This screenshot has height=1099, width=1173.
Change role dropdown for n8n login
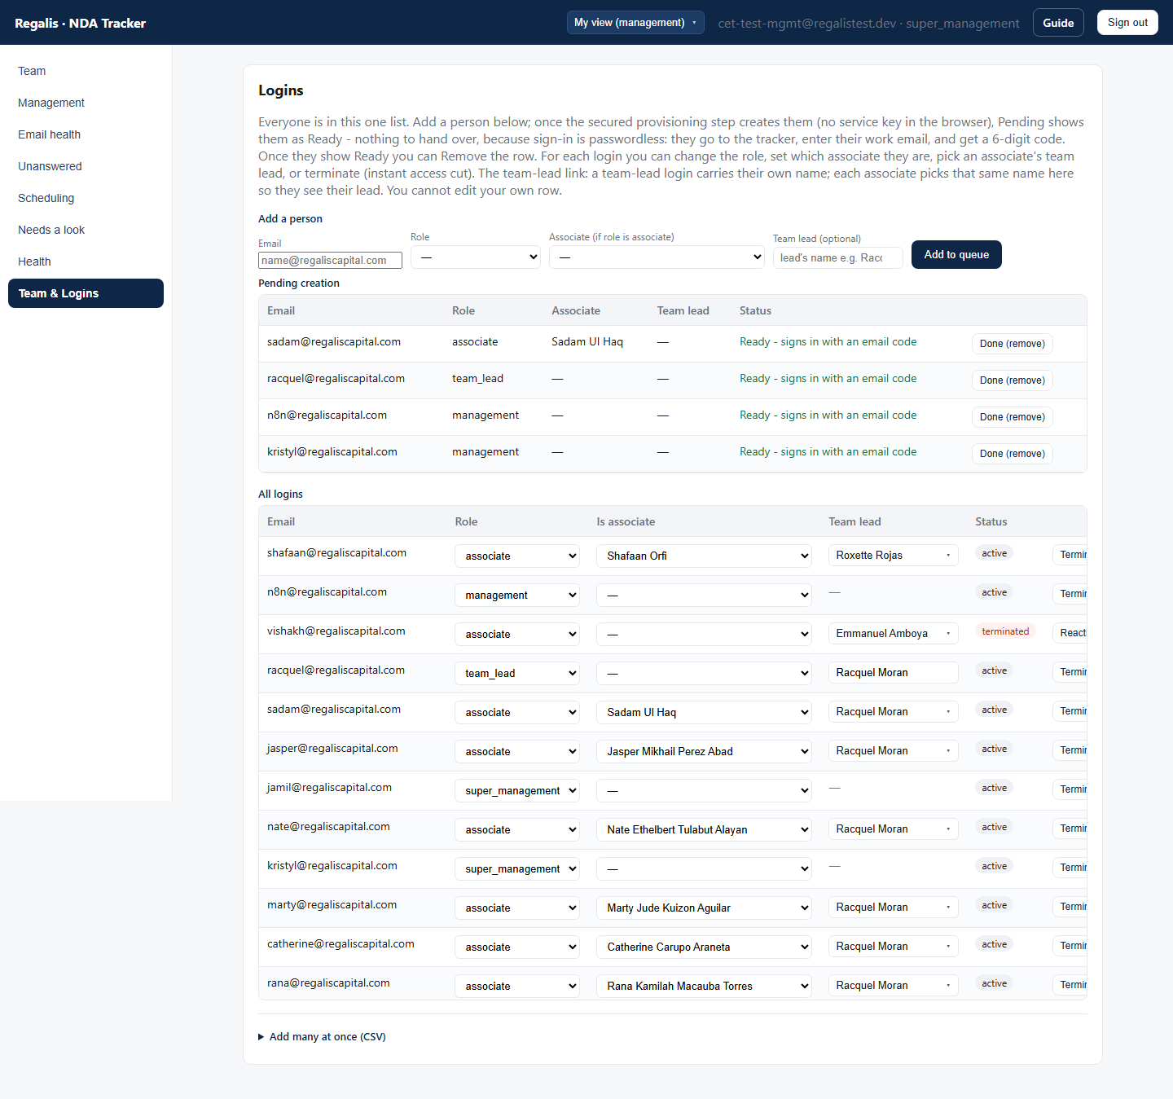[517, 595]
